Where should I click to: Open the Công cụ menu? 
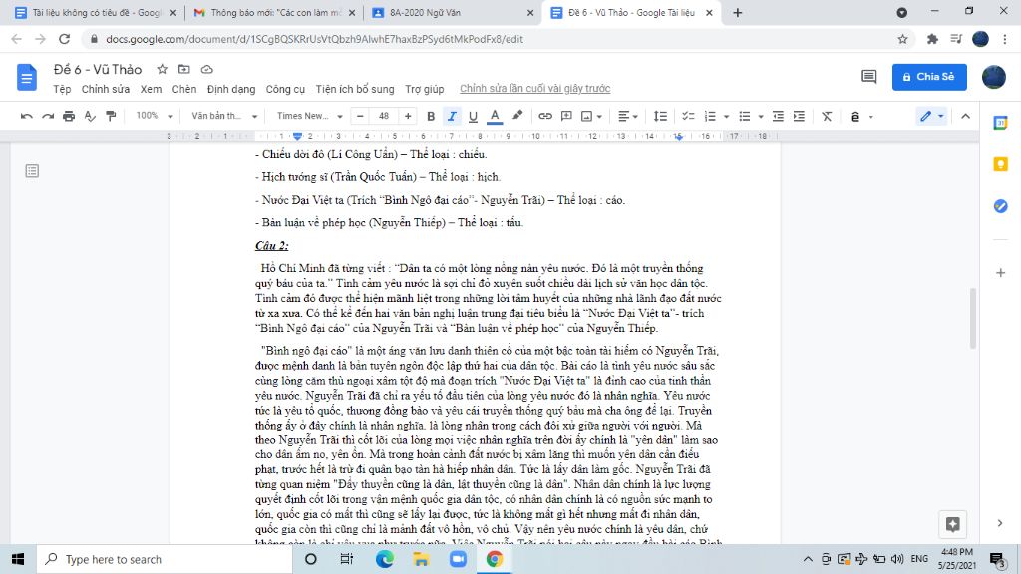[x=285, y=89]
